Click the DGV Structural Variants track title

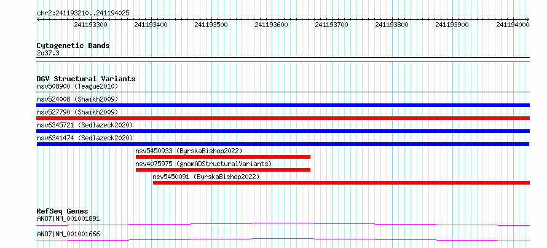pyautogui.click(x=86, y=79)
